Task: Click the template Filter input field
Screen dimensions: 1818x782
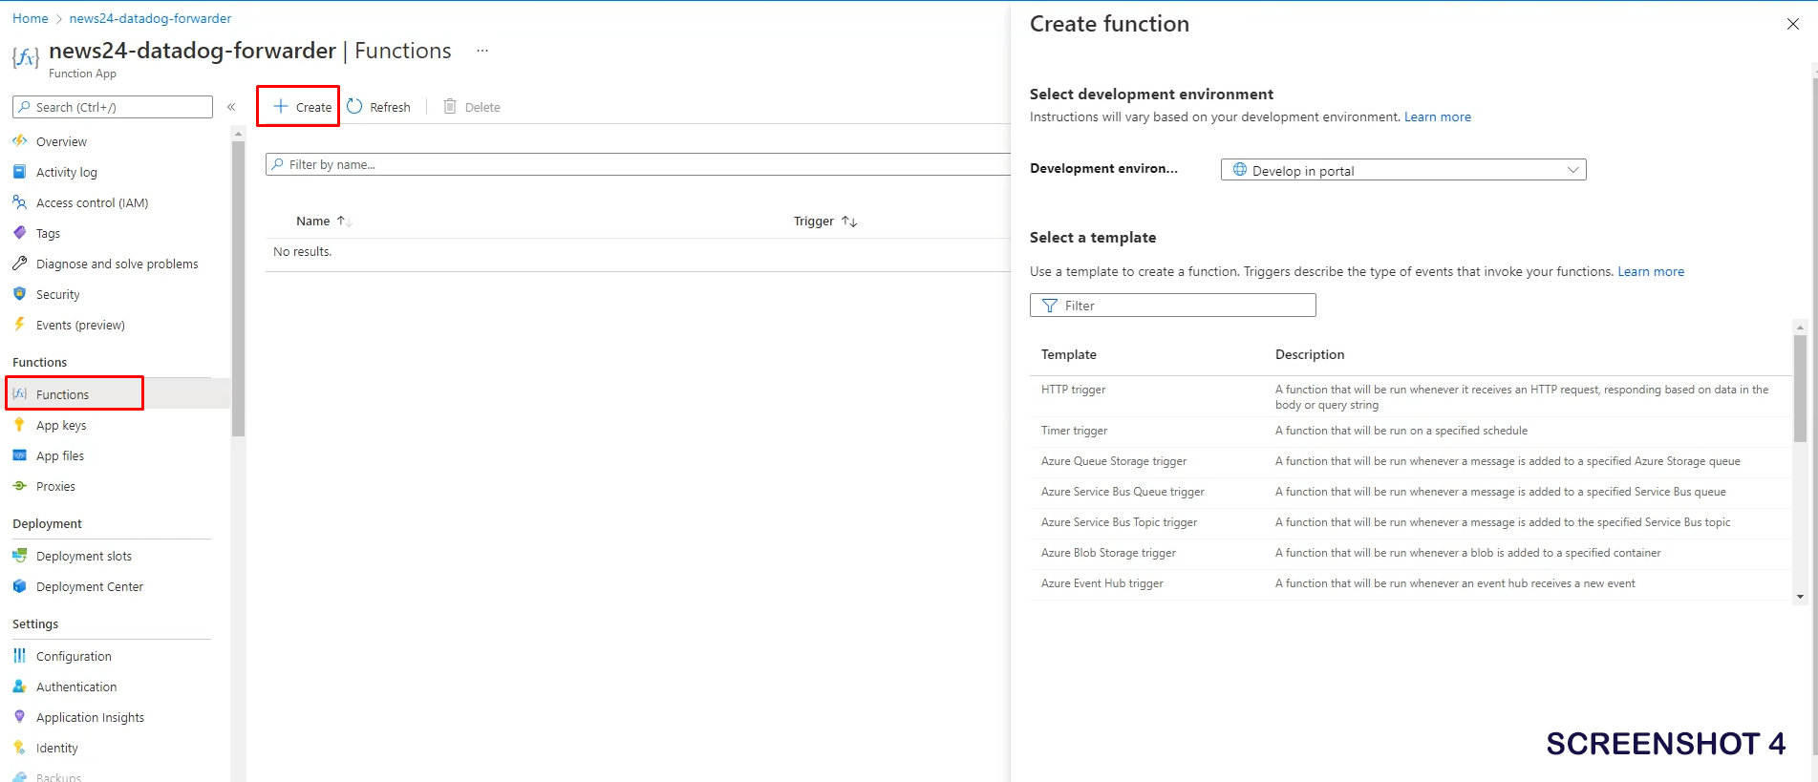Action: click(x=1173, y=306)
